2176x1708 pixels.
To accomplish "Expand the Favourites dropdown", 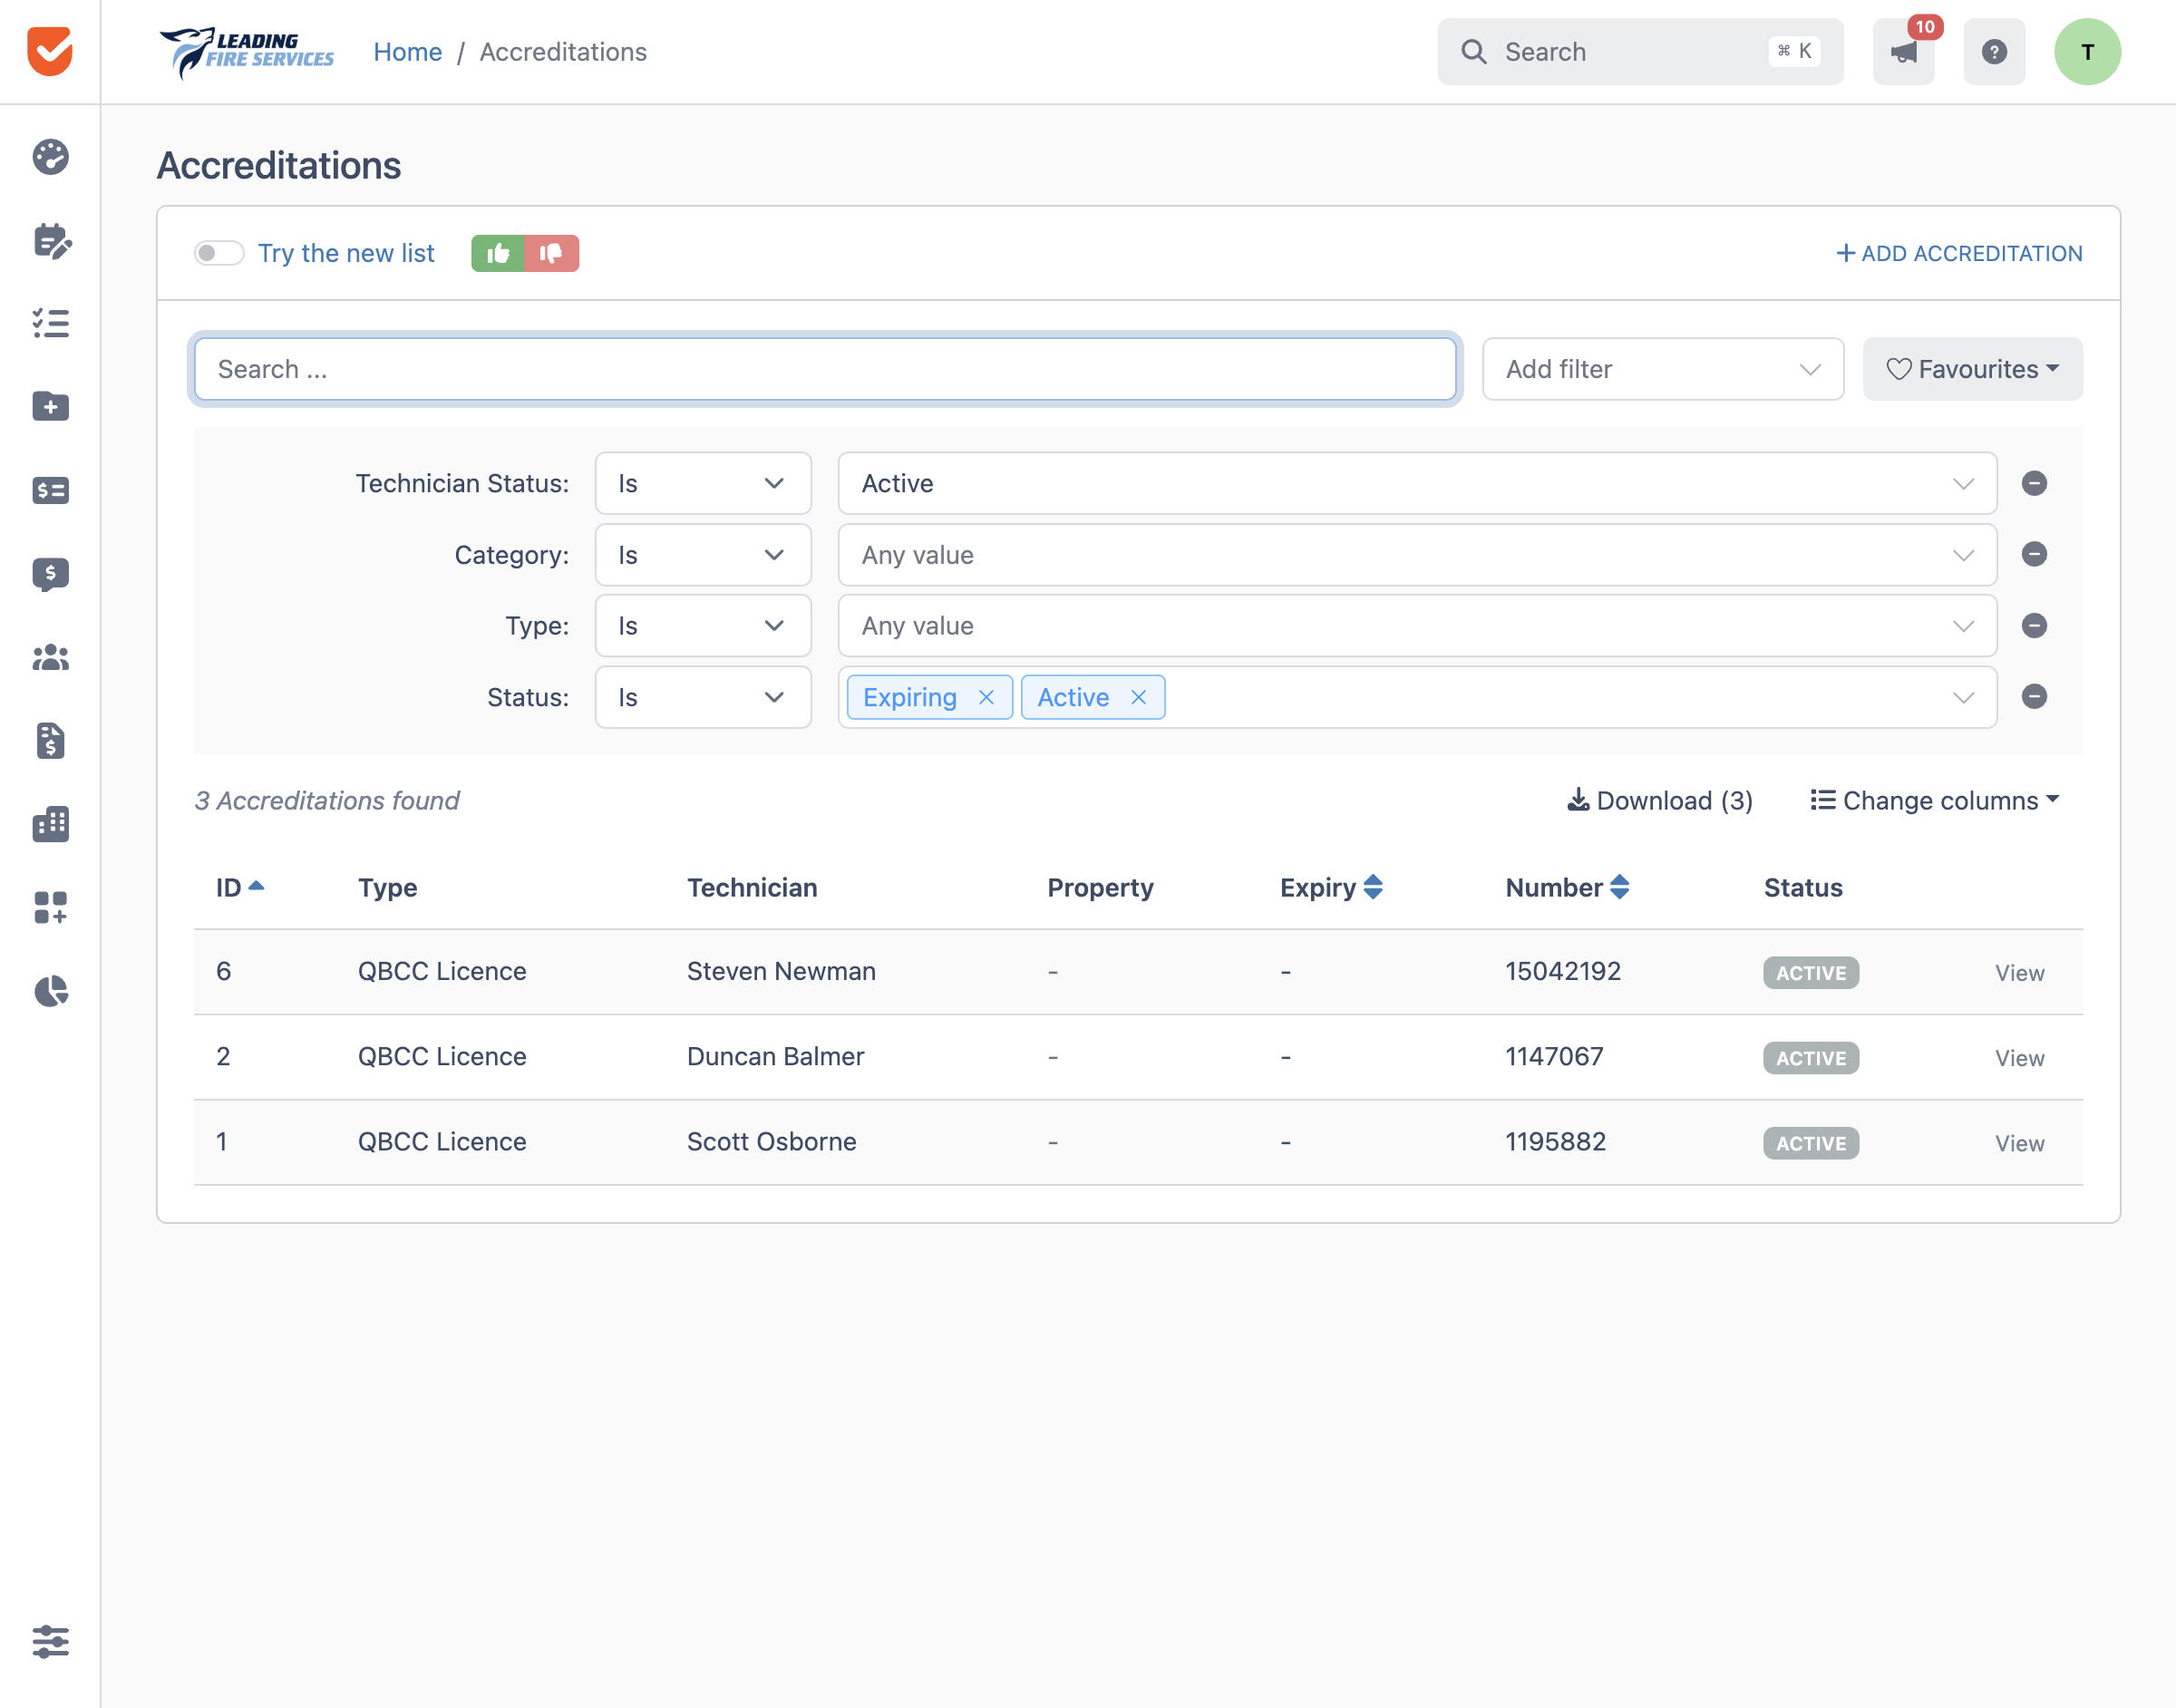I will click(x=1972, y=369).
